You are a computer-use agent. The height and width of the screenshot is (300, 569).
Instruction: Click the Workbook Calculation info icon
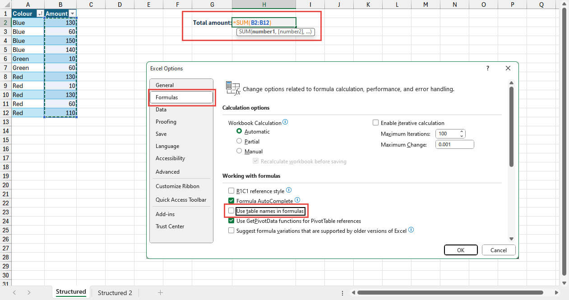(285, 122)
